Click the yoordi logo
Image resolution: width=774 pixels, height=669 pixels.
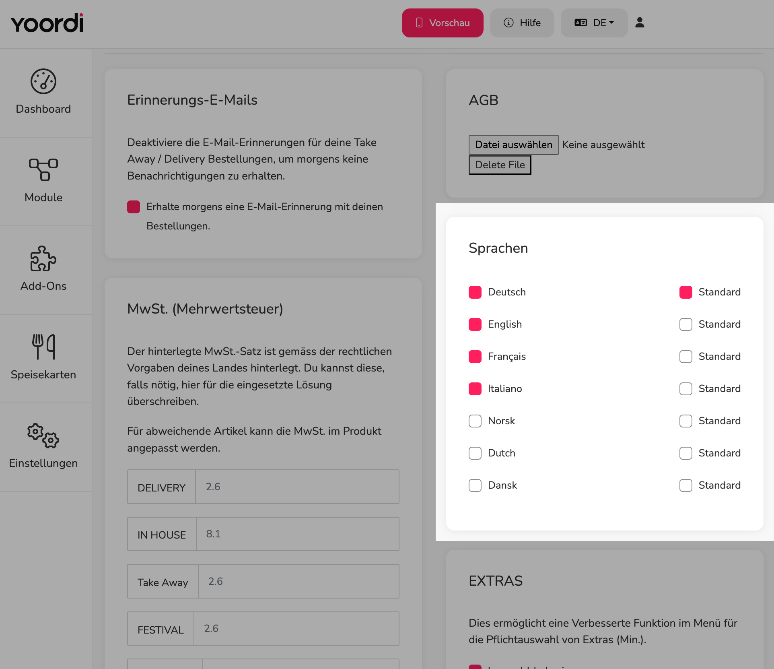(x=47, y=23)
